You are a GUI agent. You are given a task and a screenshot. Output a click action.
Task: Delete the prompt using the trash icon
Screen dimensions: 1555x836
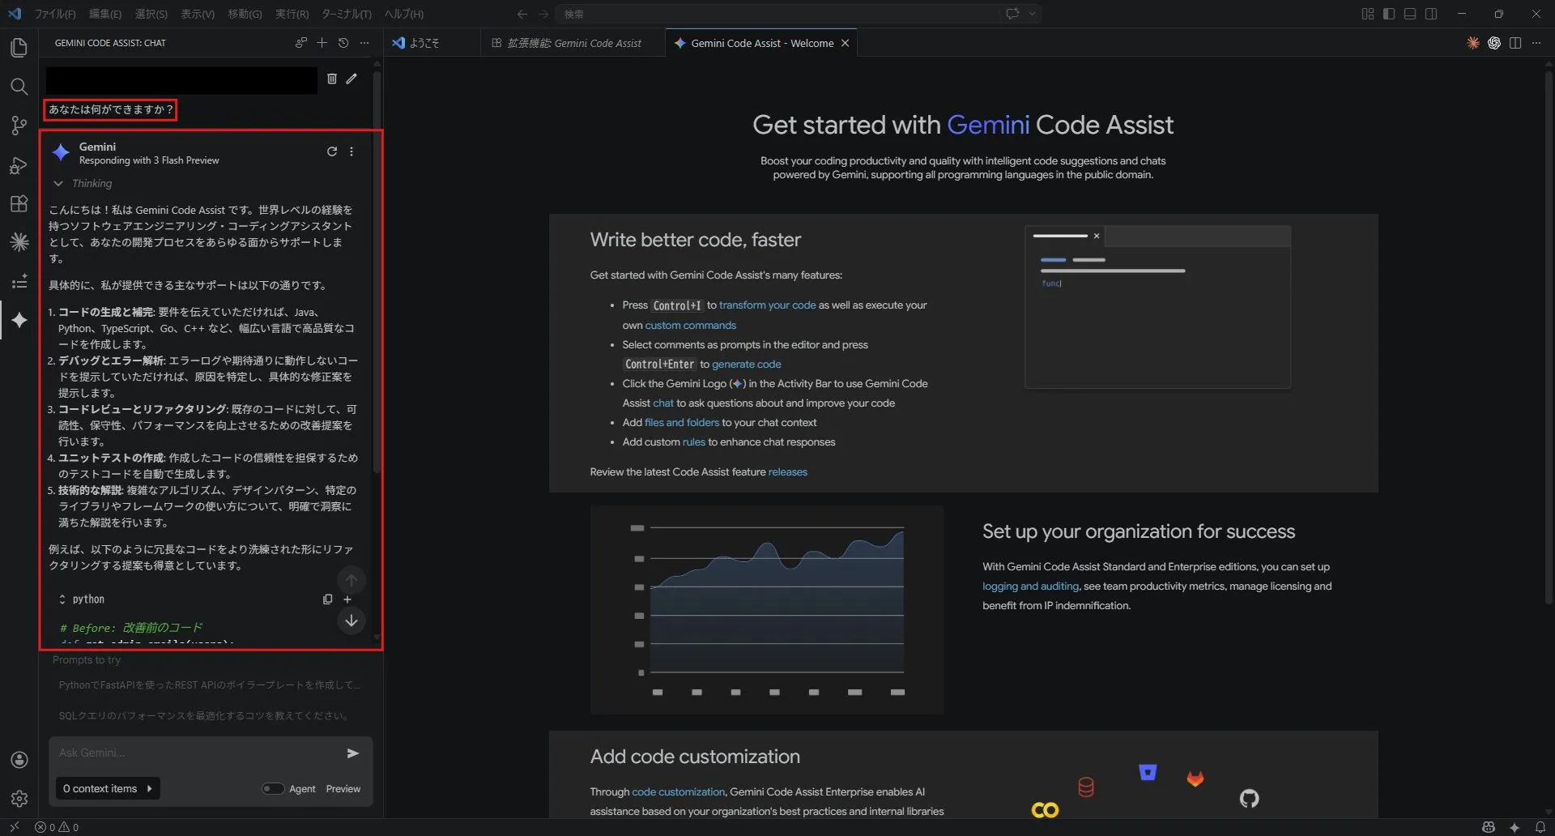coord(331,79)
